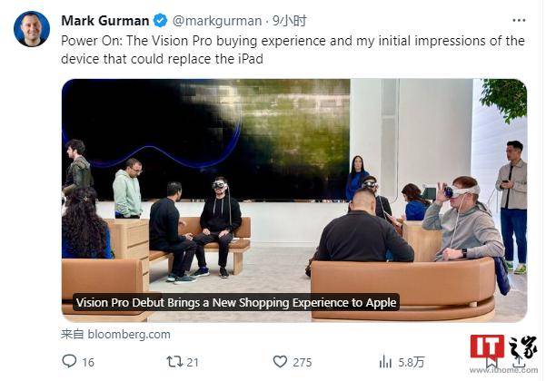The width and height of the screenshot is (546, 381).
Task: Open the view analytics bar chart icon
Action: tap(385, 361)
